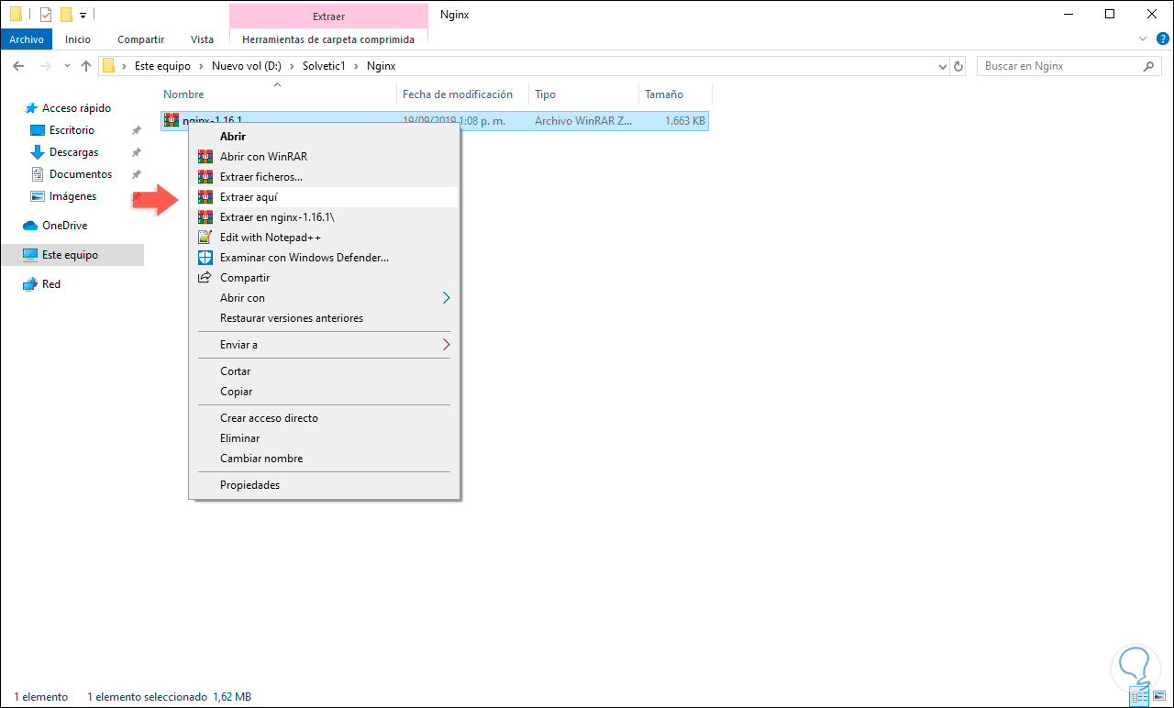
Task: Click the share icon beside Compartir in the menu
Action: pyautogui.click(x=205, y=278)
